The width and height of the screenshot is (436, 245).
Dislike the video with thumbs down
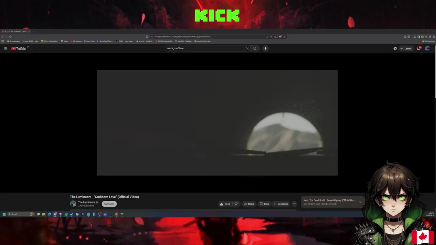click(236, 204)
